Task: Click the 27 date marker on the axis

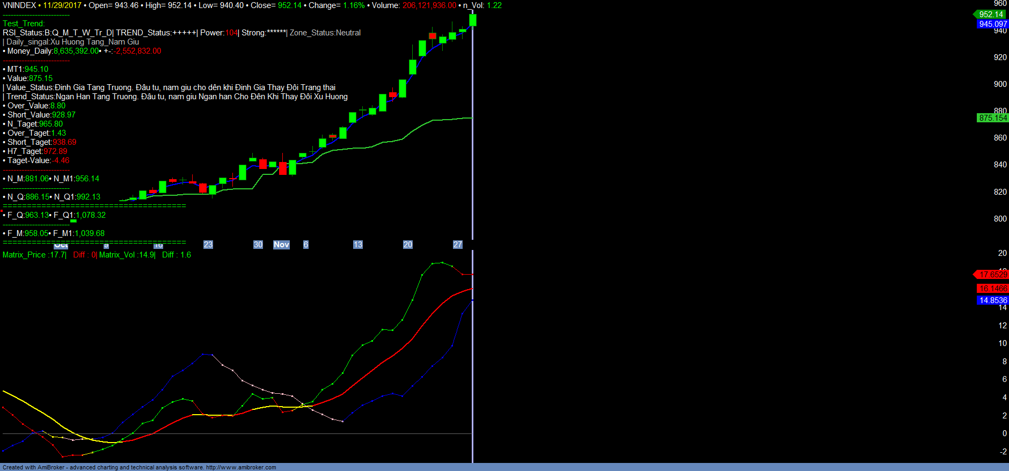Action: click(457, 245)
